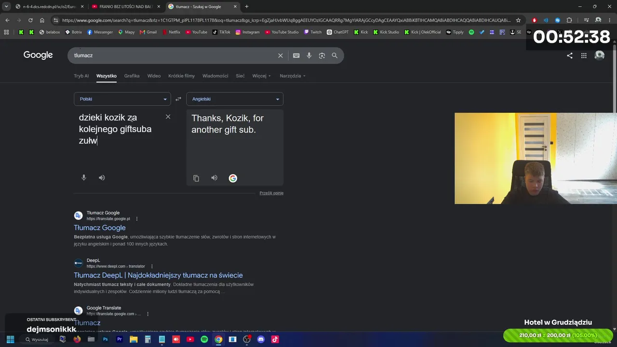617x347 pixels.
Task: Open Instagram bookmark
Action: coord(248,32)
